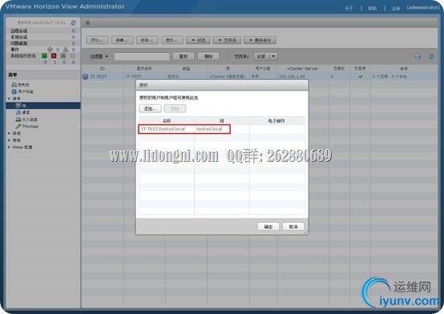Click the Remote Sessions (远程会话) count row

pos(42,30)
